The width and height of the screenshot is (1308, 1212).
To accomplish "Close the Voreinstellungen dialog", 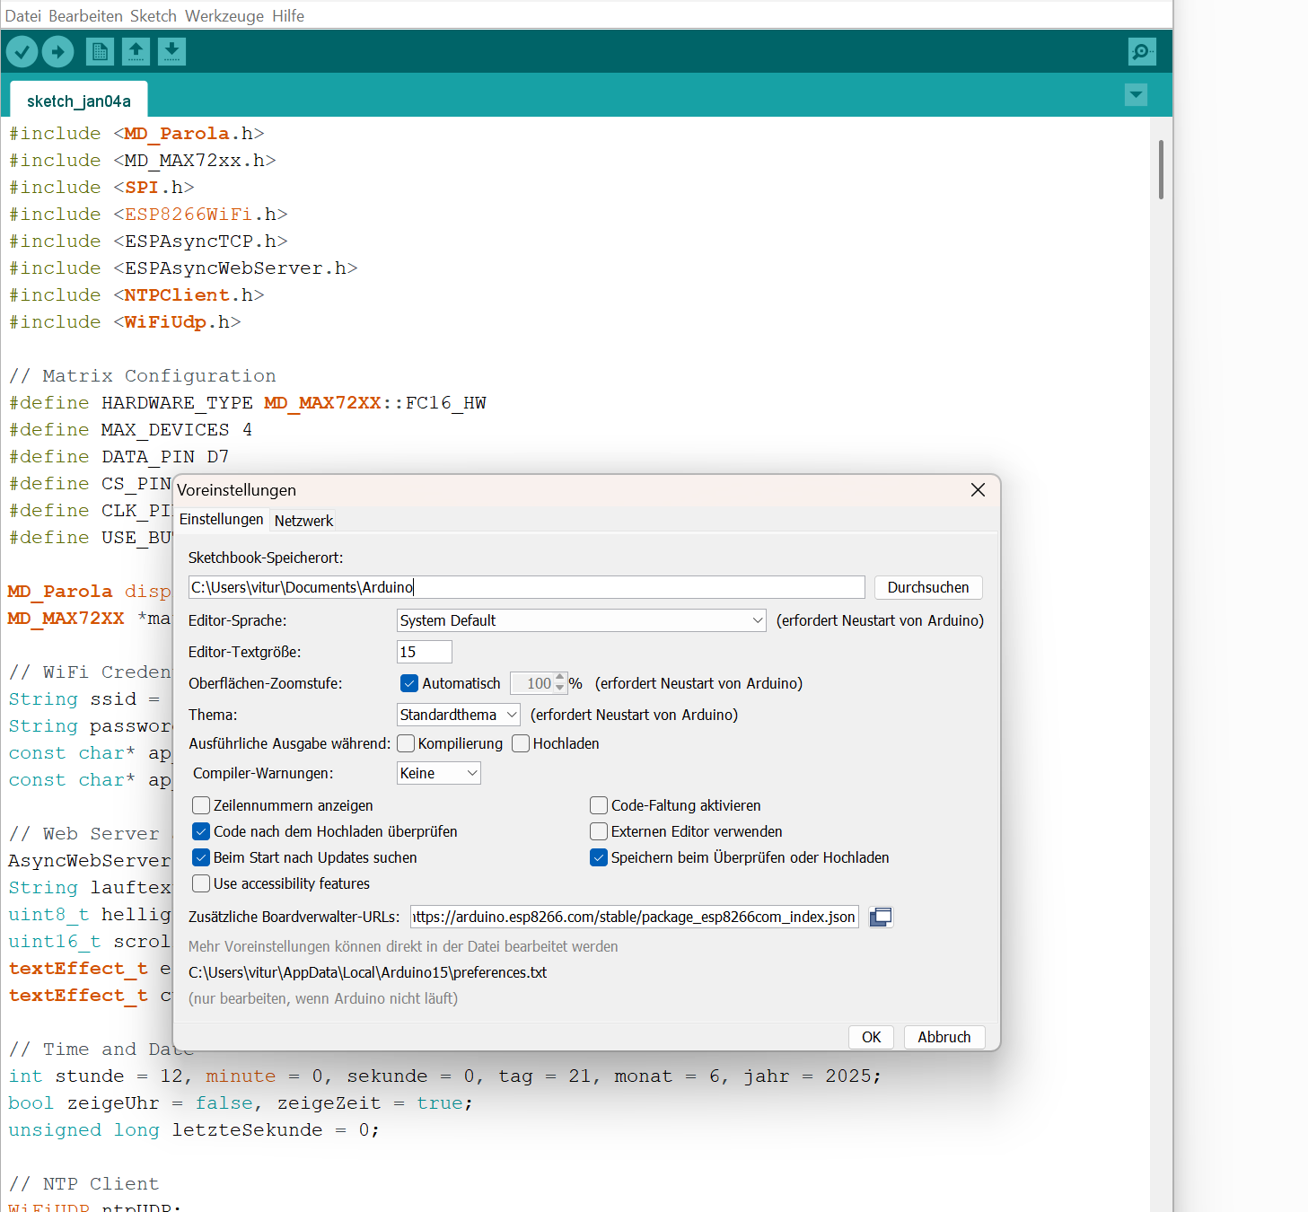I will pos(978,490).
